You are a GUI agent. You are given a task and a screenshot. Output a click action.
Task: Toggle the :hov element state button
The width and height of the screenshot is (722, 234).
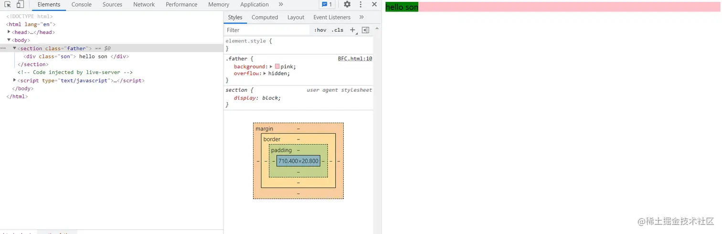(320, 30)
